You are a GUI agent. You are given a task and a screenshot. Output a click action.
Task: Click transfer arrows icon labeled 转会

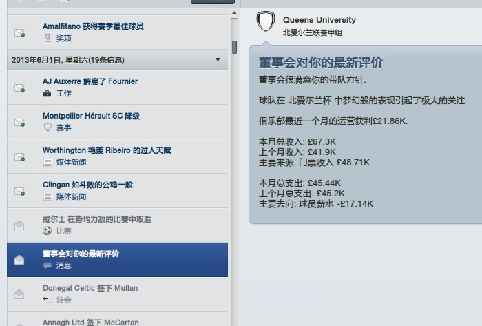(x=48, y=299)
